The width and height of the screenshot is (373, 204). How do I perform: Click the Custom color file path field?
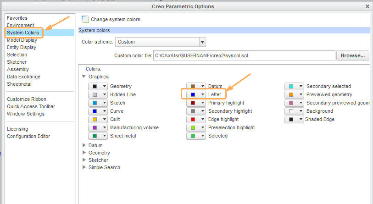pyautogui.click(x=244, y=55)
